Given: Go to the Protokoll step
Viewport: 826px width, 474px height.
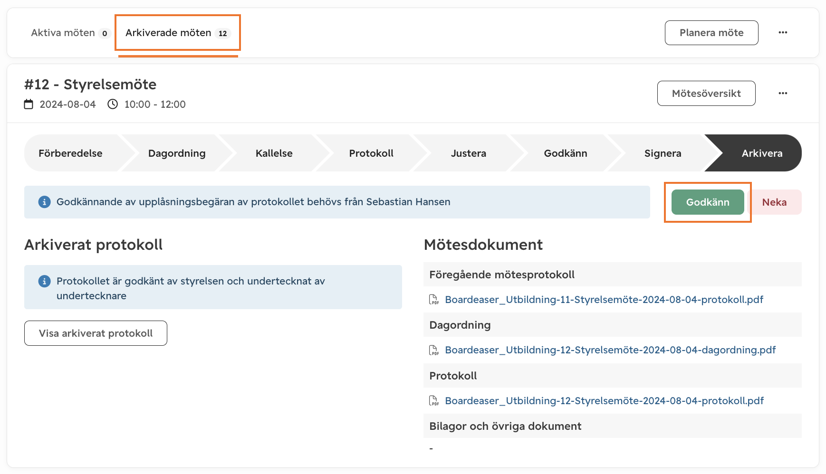Looking at the screenshot, I should [371, 153].
